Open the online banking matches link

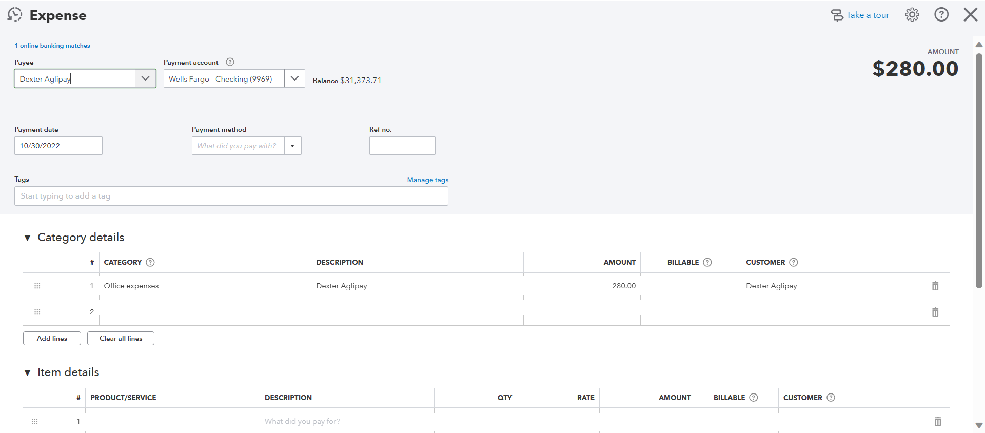click(x=52, y=46)
